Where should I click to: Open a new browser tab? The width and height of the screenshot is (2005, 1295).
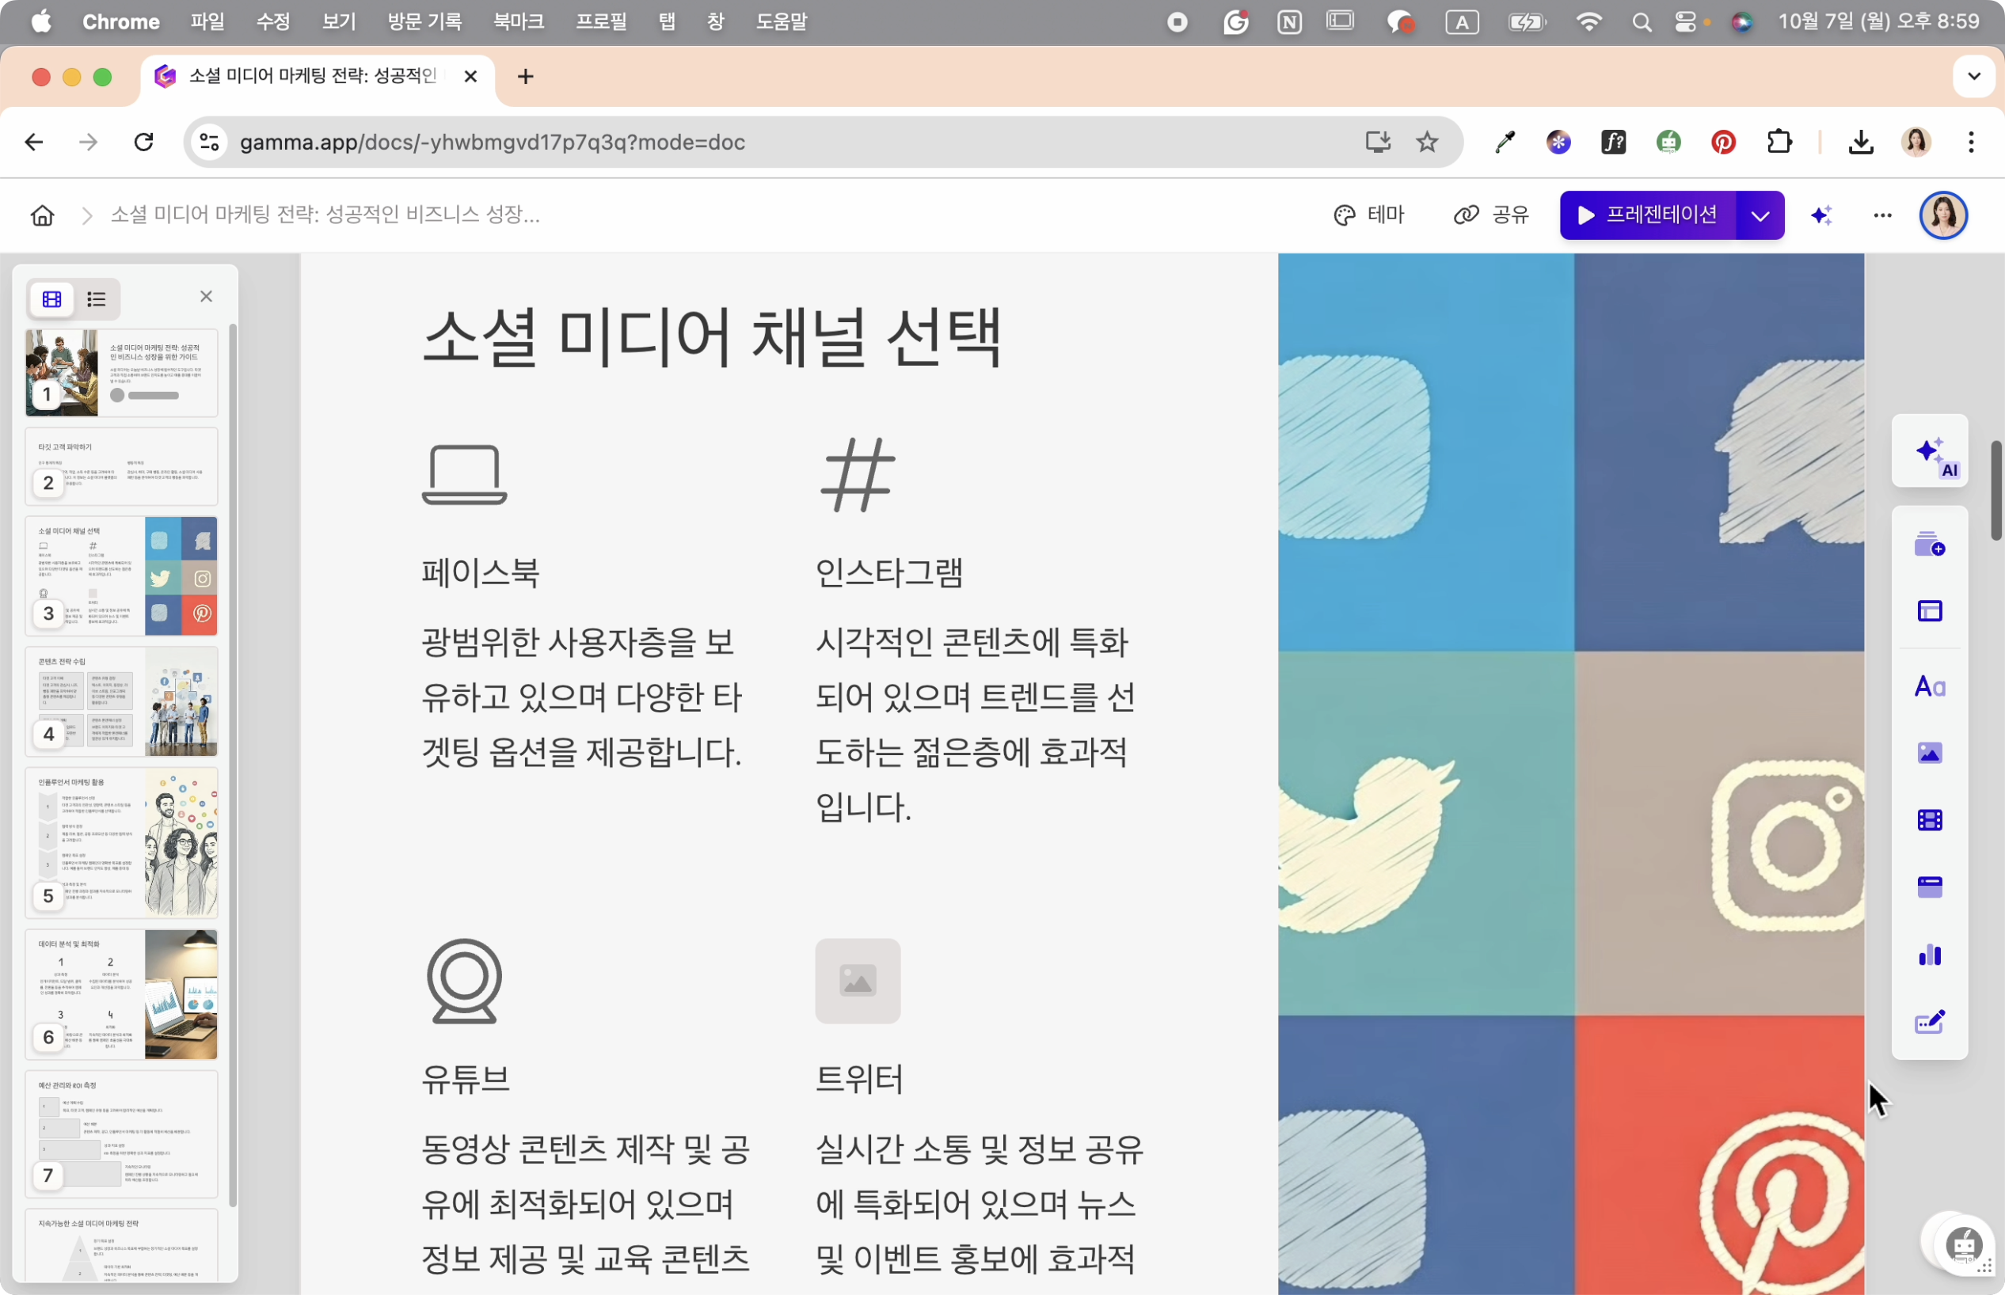pyautogui.click(x=526, y=77)
